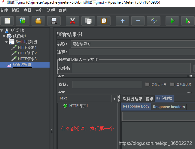Open the Templates toolbar icon
The image size is (195, 149).
pos(23,21)
